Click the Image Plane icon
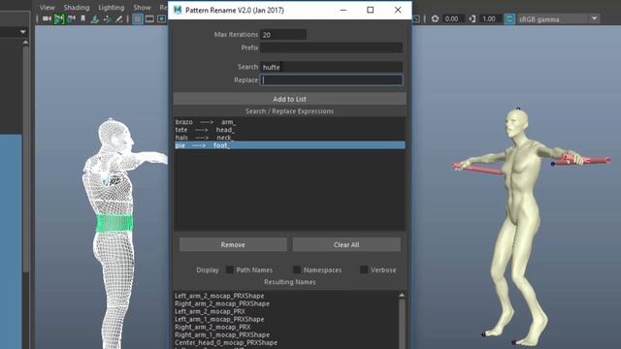 95,19
